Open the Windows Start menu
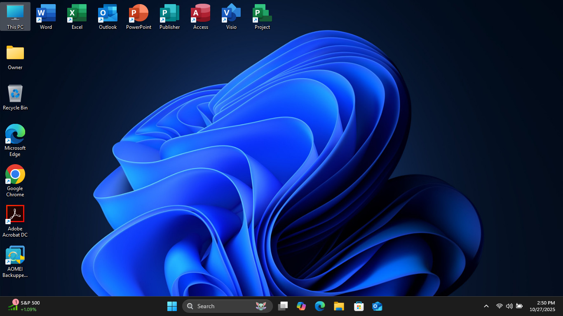 pyautogui.click(x=172, y=306)
